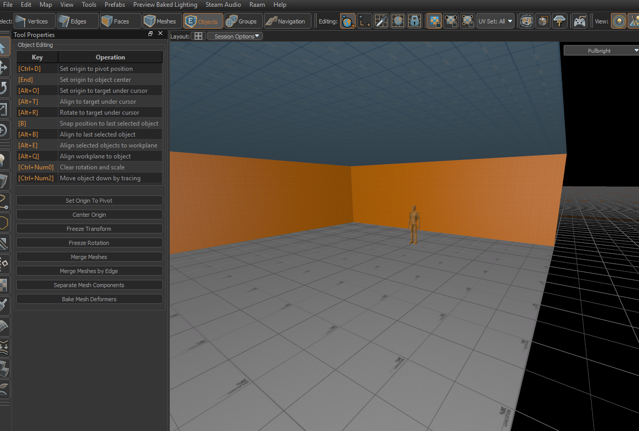
Task: Click the Freeze Transform button
Action: tap(89, 229)
